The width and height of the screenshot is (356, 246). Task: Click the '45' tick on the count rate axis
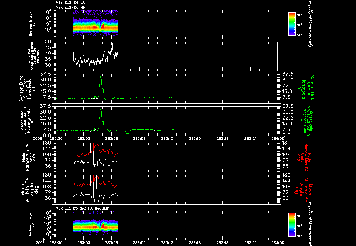(x=48, y=48)
